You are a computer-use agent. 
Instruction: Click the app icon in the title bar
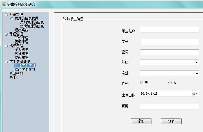coord(3,4)
